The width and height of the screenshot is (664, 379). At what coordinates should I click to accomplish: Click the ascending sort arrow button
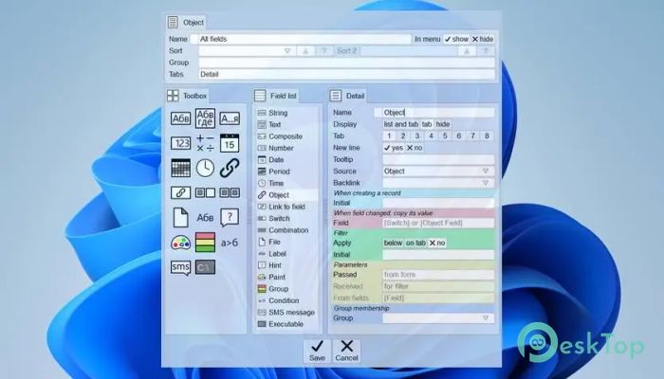click(x=305, y=51)
